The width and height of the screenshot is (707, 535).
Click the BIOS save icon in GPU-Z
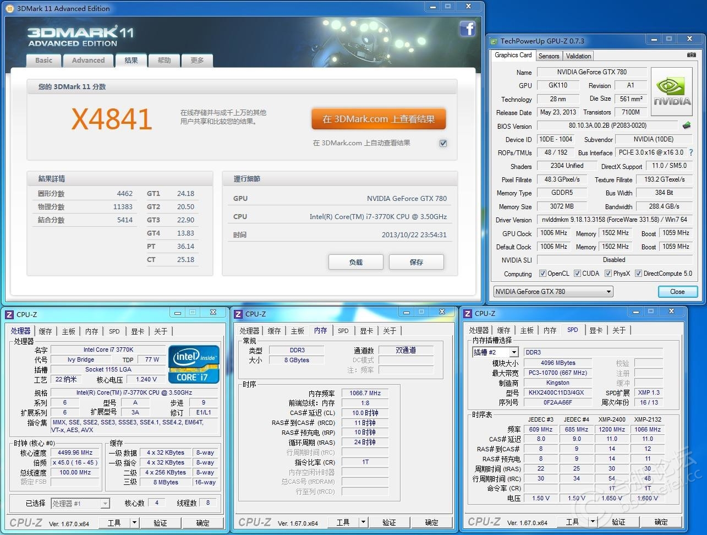point(686,125)
